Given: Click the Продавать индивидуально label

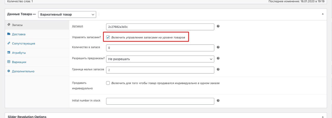Looking at the screenshot, I should (83, 85).
